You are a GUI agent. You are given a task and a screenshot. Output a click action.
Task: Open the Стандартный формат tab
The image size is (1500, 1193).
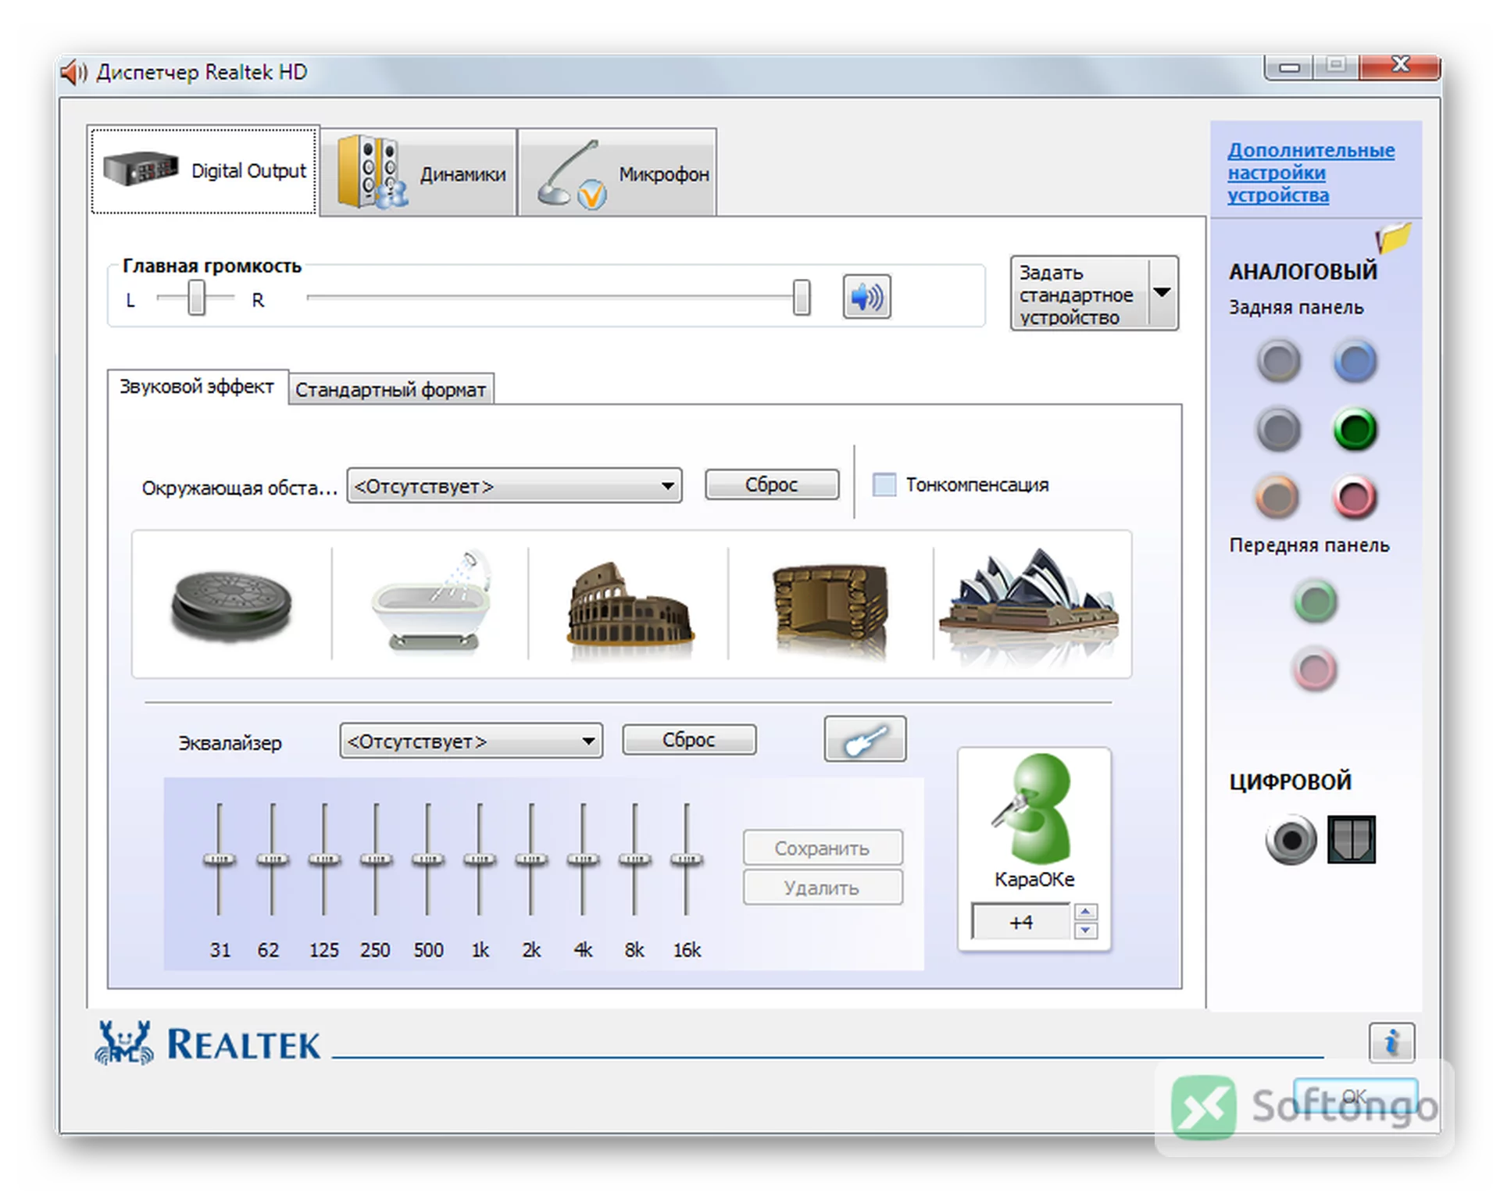(391, 389)
